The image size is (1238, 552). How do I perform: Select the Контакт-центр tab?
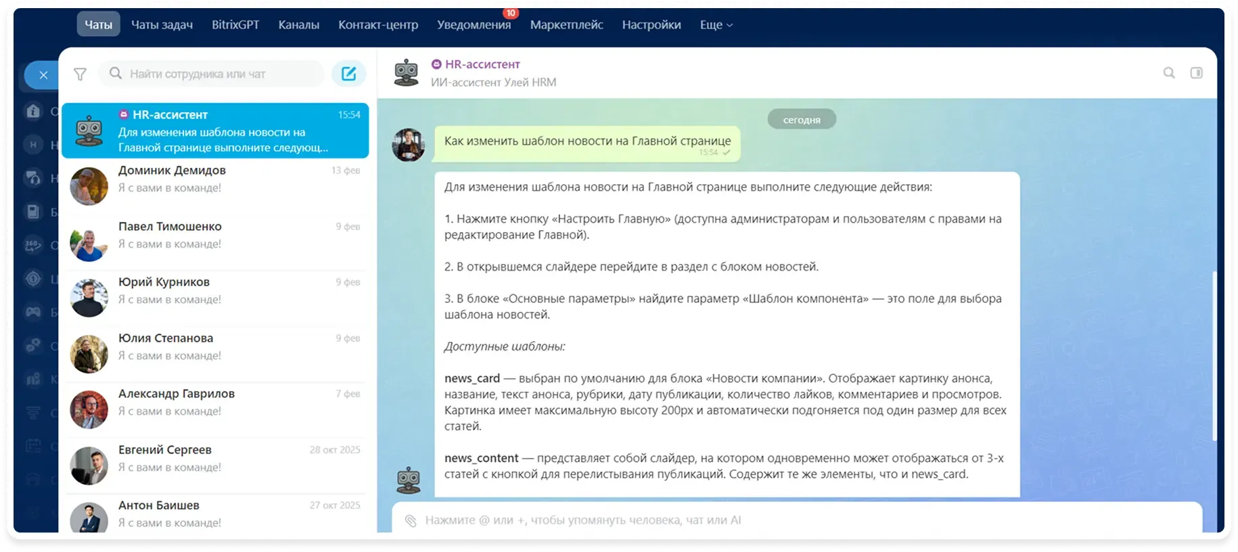click(378, 24)
